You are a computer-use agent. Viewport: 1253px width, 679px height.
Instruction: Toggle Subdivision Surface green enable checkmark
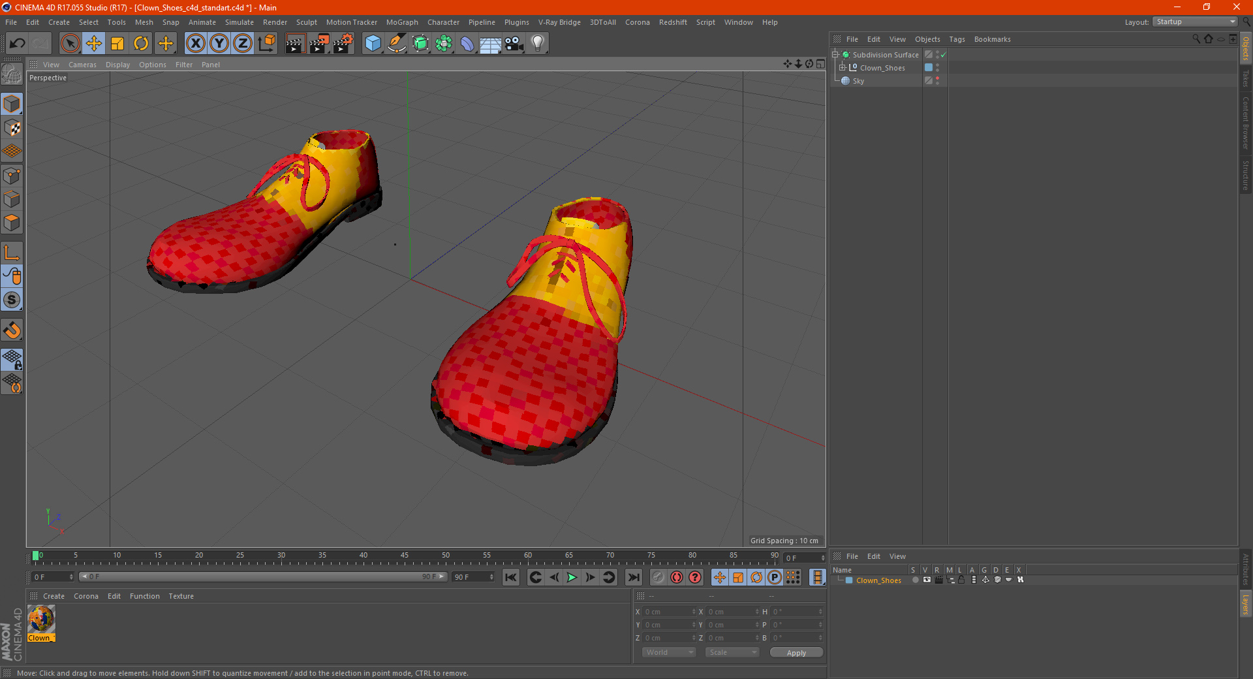coord(944,55)
